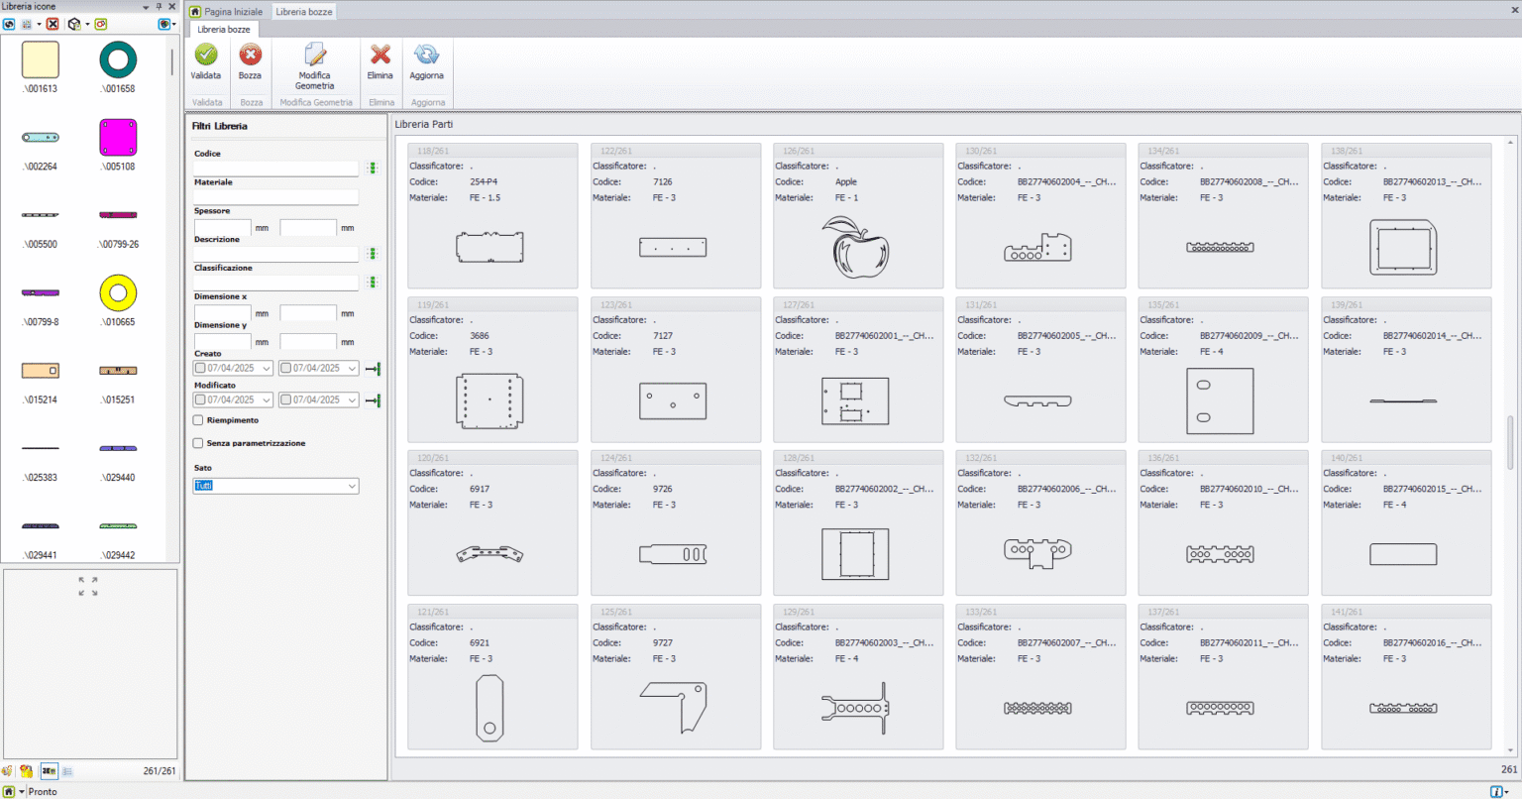Click the Codice filter input field
This screenshot has width=1522, height=799.
275,169
